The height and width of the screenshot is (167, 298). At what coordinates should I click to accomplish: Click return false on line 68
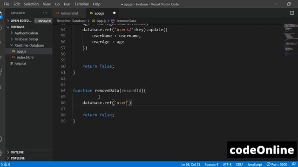tap(98, 115)
